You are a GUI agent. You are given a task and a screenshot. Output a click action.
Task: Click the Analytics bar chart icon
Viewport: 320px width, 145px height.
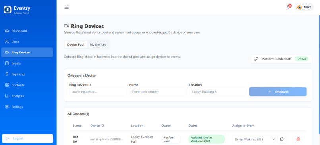[x=7, y=96]
